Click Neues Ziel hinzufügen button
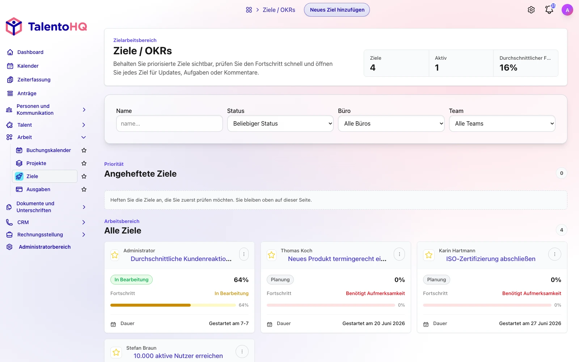 point(337,10)
